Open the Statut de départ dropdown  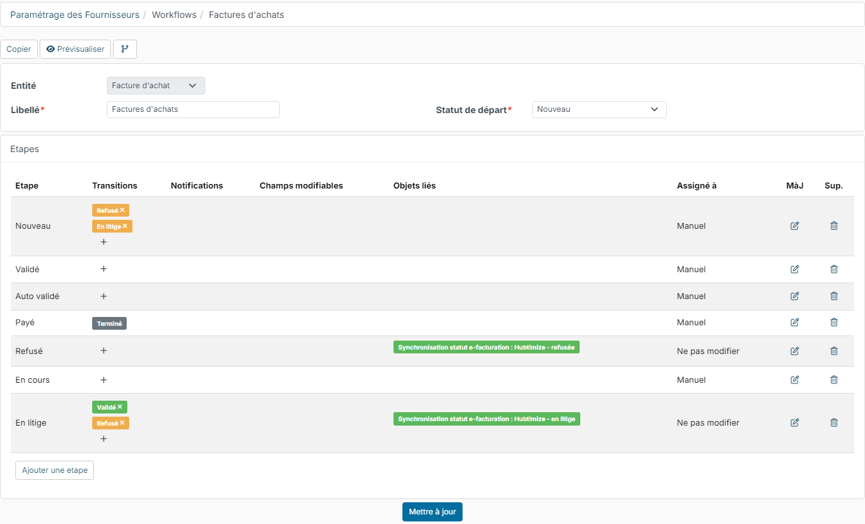599,109
